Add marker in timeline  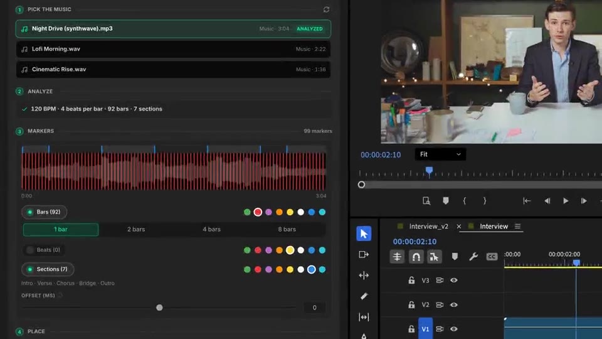click(455, 256)
